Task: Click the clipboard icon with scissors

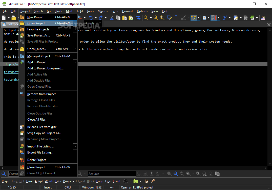Action: [x=131, y=17]
